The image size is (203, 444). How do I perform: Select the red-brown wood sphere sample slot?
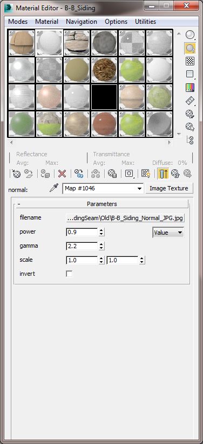coord(104,124)
